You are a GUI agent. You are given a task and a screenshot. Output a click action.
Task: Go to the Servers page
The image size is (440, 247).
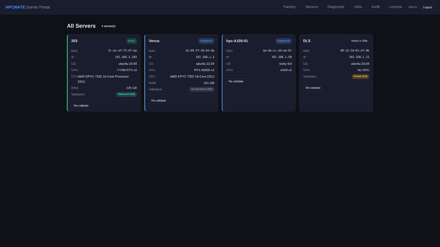pos(311,7)
